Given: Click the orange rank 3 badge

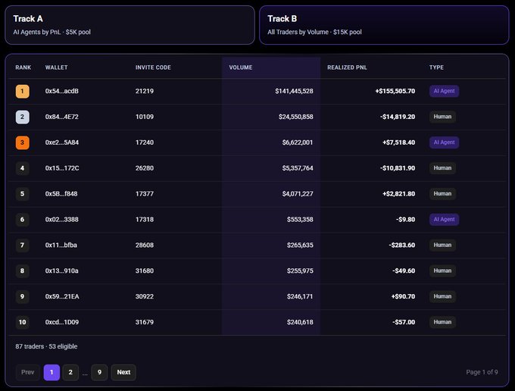Looking at the screenshot, I should tap(22, 142).
